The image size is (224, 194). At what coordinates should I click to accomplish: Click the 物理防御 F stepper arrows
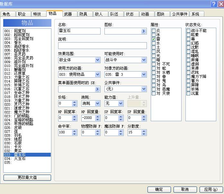98,132
